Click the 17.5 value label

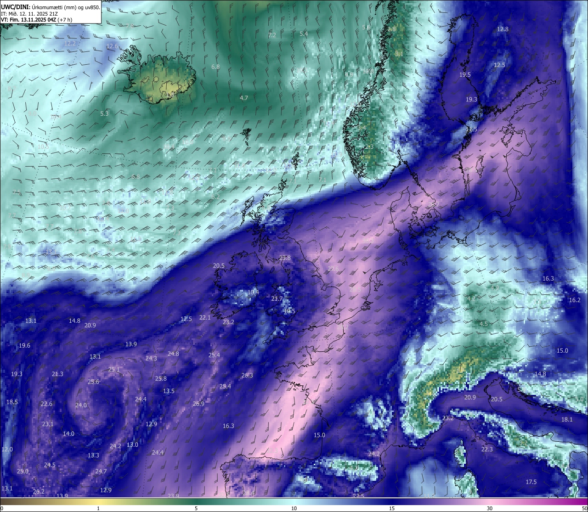click(x=531, y=482)
